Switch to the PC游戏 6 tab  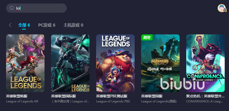[47, 25]
